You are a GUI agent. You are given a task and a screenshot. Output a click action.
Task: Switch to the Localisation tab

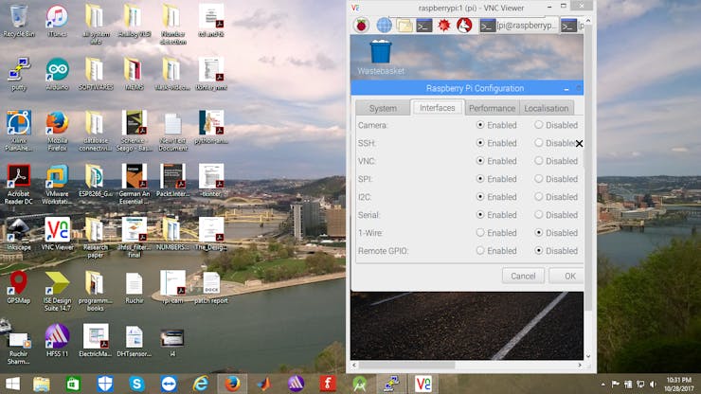[547, 108]
